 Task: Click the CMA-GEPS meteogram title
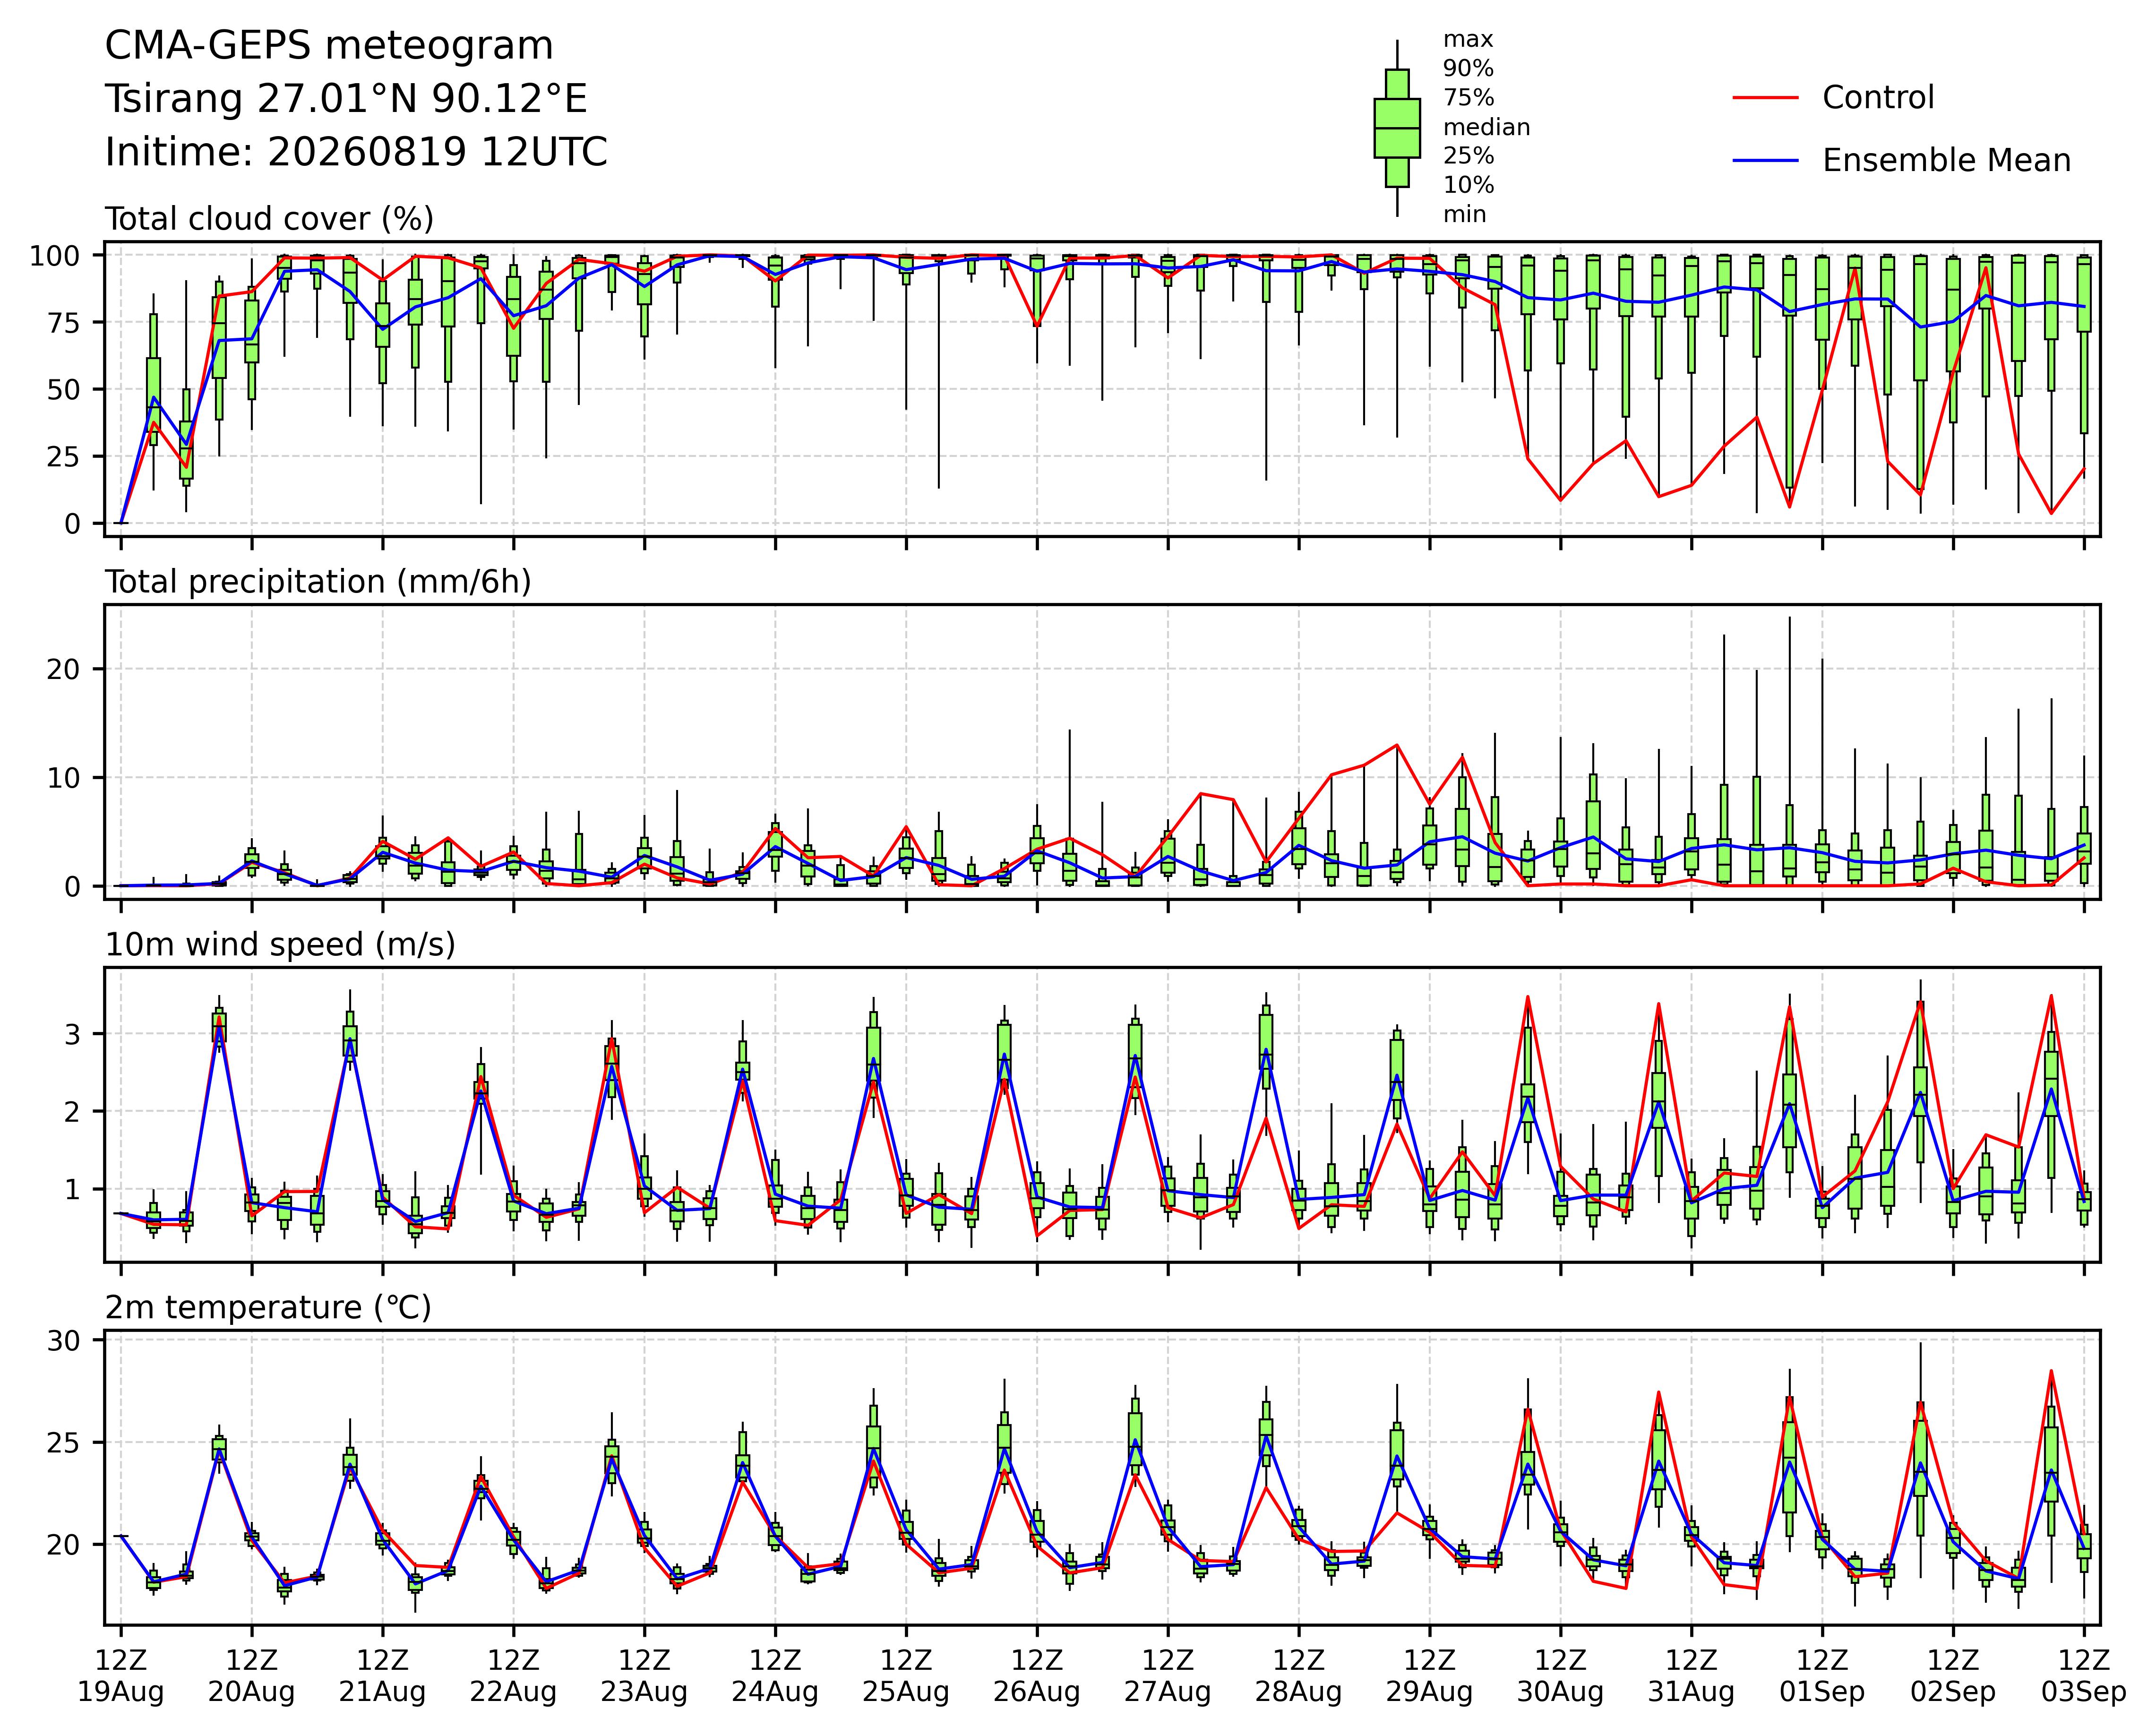[x=329, y=46]
